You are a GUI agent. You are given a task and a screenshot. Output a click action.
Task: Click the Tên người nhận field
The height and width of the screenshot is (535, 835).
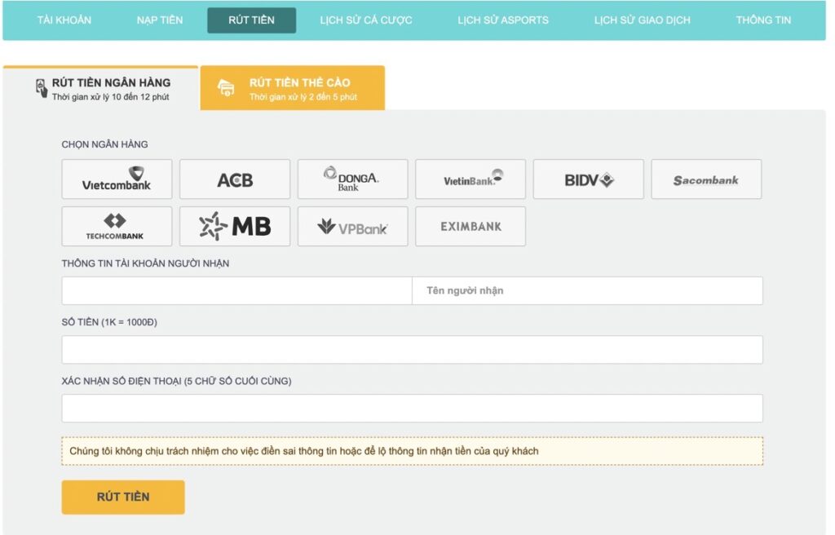[x=587, y=291]
